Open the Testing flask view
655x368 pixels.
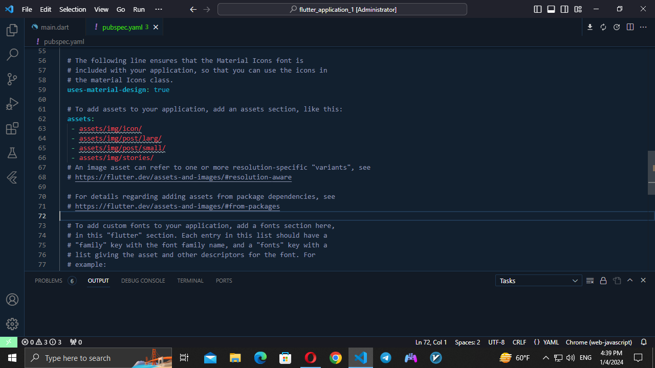click(12, 153)
